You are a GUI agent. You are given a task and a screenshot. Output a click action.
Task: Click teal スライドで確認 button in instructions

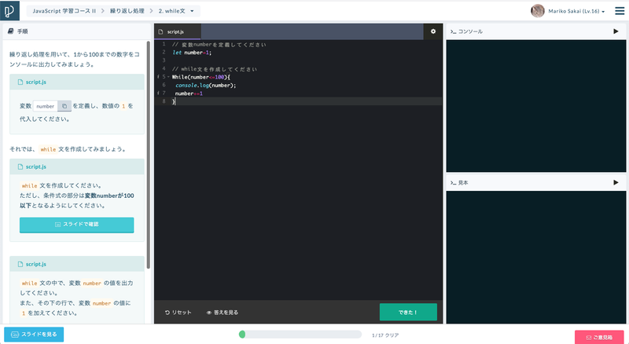(x=77, y=225)
